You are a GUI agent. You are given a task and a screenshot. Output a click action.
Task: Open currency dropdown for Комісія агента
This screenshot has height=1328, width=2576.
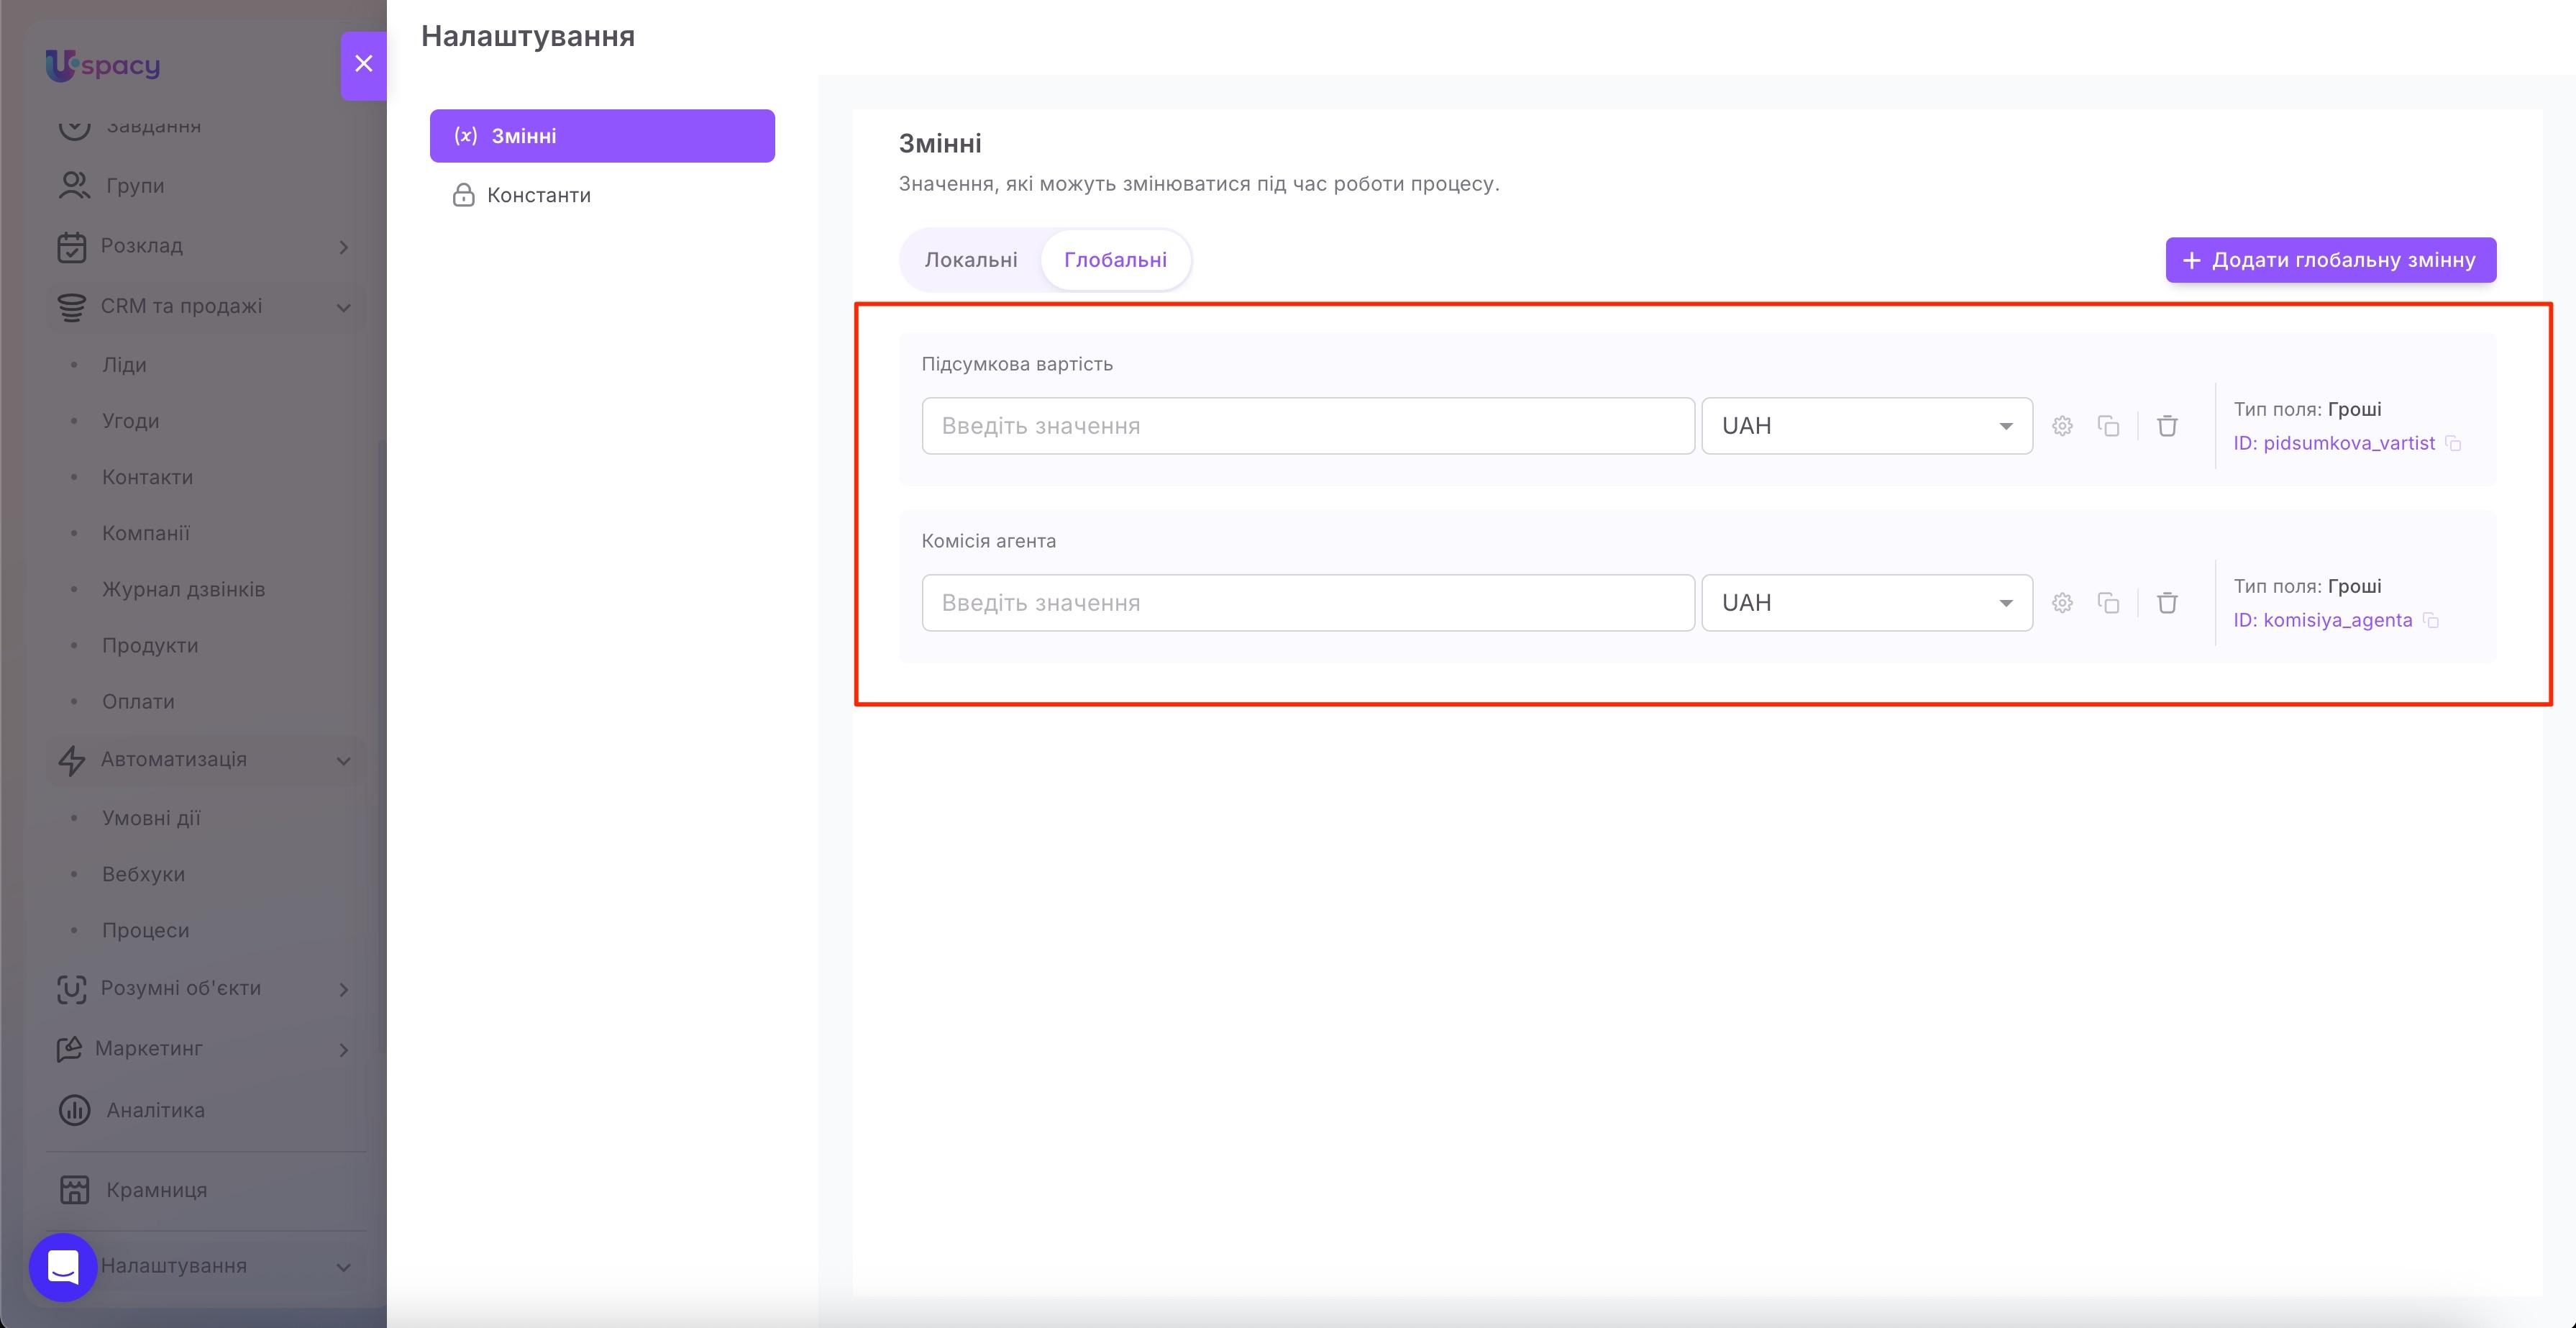pyautogui.click(x=1867, y=603)
